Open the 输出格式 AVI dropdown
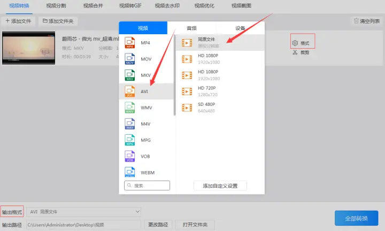This screenshot has width=385, height=231. point(83,212)
